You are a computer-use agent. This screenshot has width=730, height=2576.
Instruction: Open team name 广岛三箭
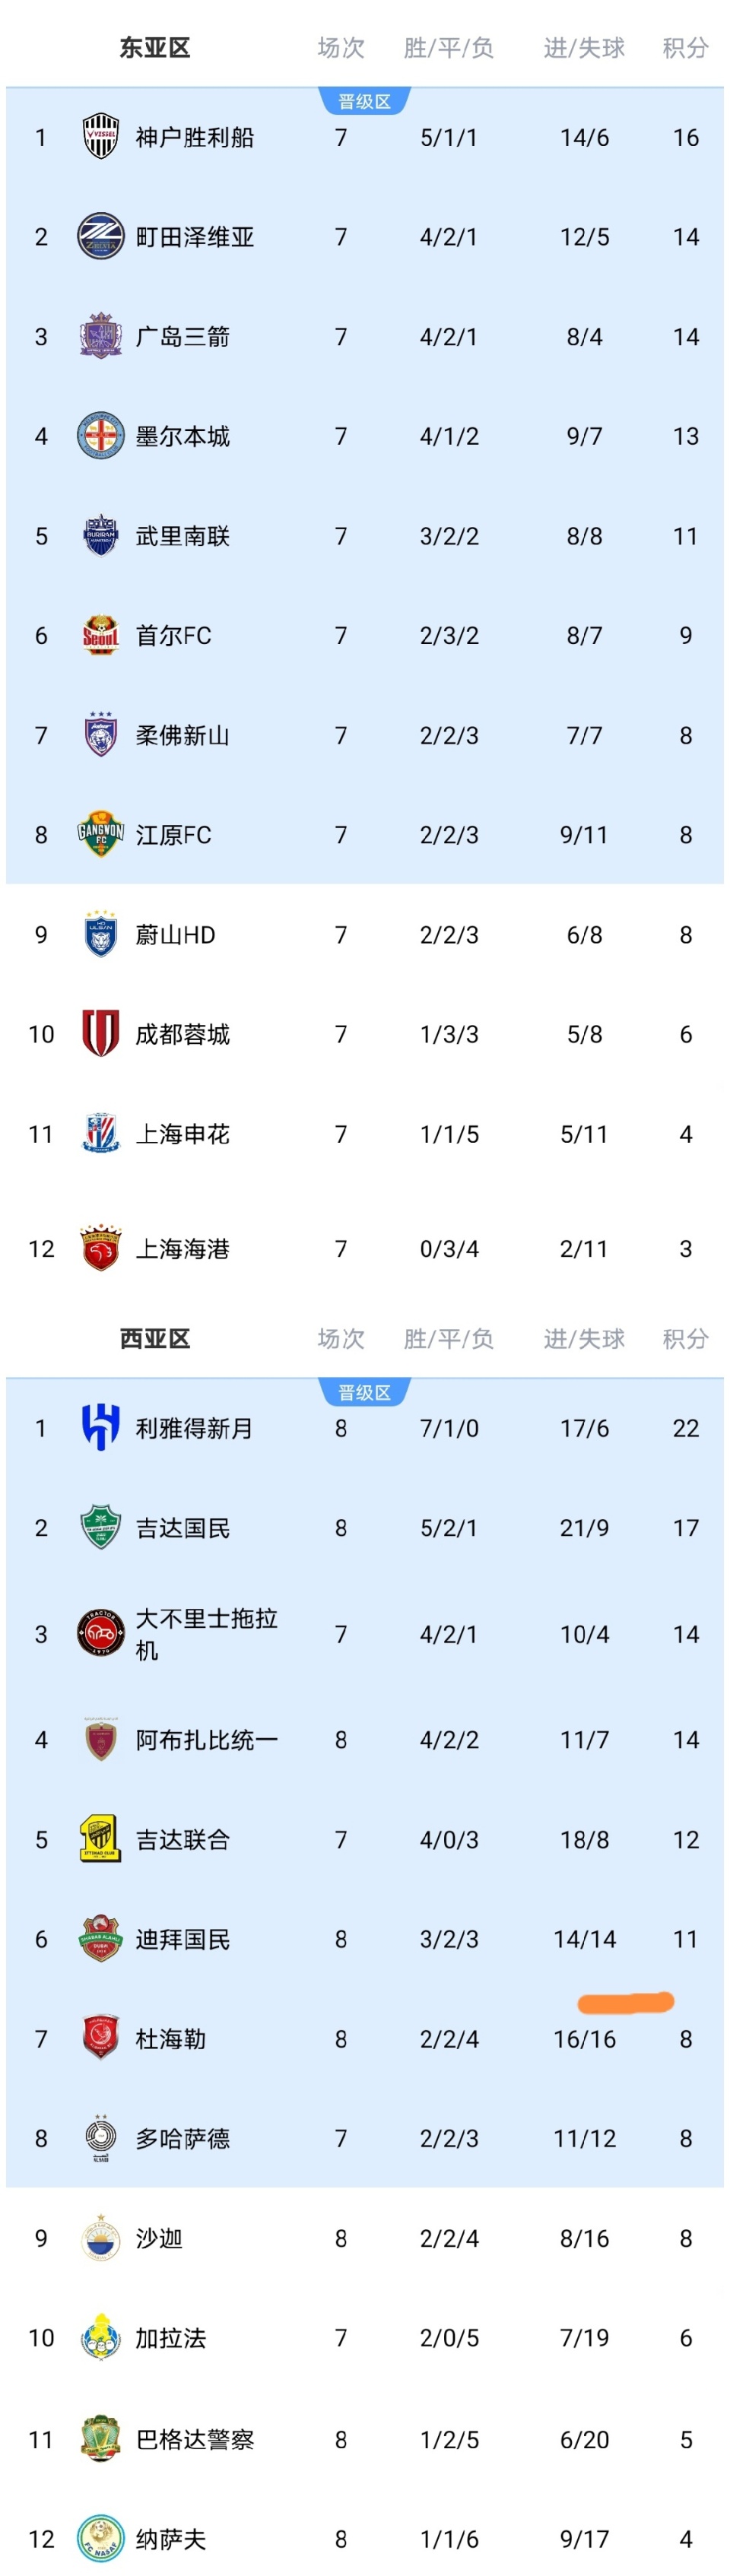[183, 337]
